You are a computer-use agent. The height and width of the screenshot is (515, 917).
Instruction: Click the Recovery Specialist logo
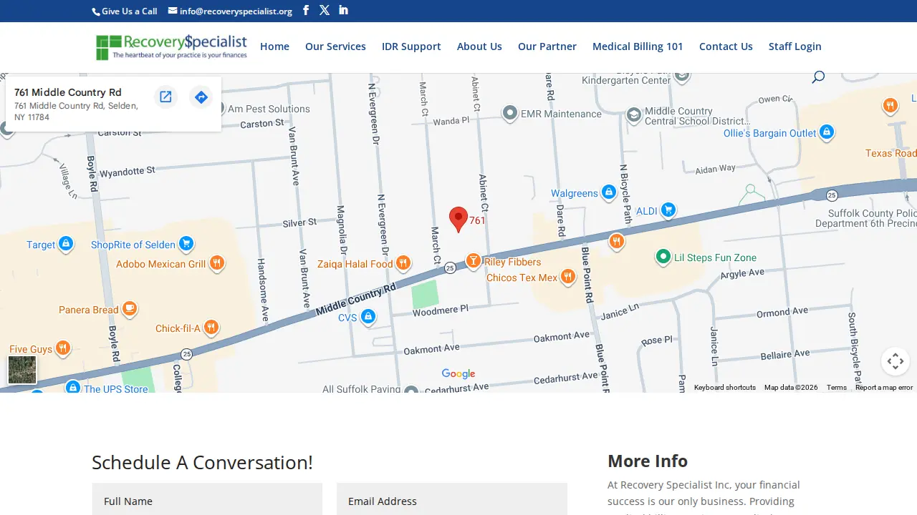171,47
